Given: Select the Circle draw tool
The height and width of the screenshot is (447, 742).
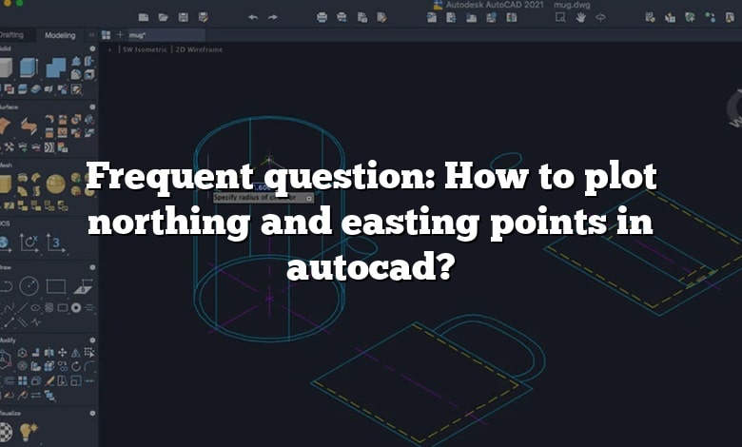Looking at the screenshot, I should tap(29, 286).
